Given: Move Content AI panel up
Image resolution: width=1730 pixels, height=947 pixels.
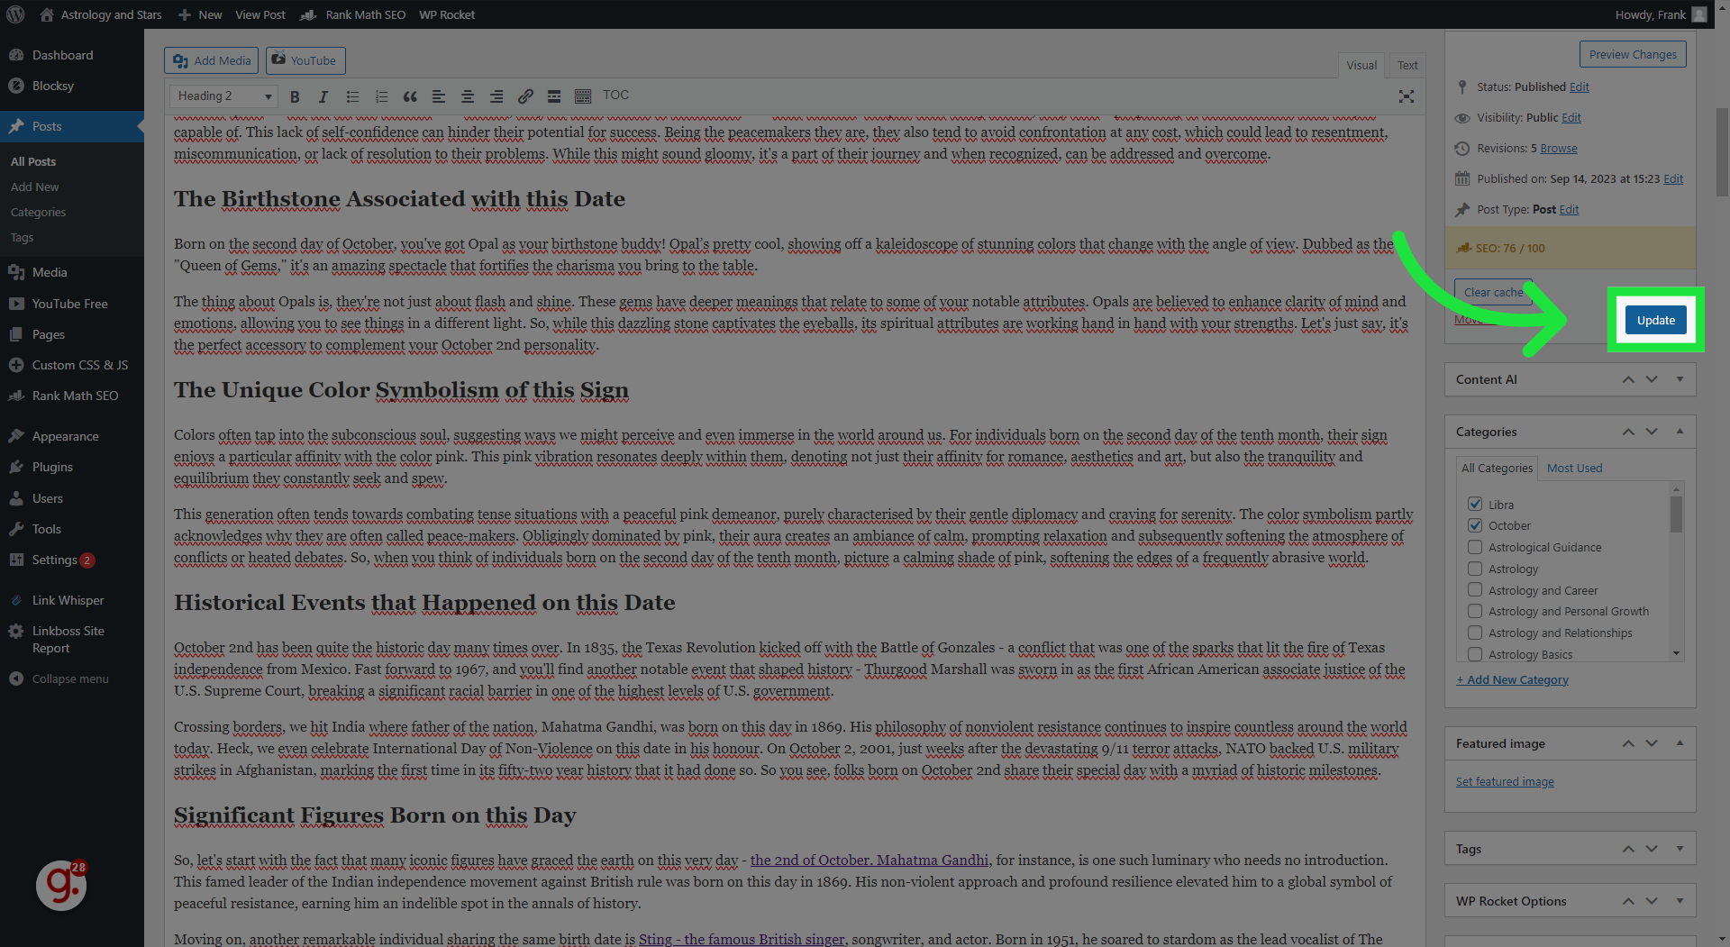Looking at the screenshot, I should (1628, 379).
